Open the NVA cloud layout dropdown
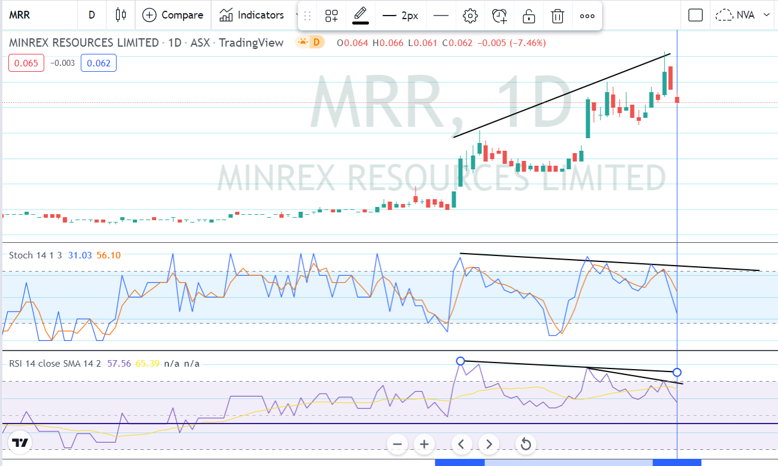 coord(743,15)
